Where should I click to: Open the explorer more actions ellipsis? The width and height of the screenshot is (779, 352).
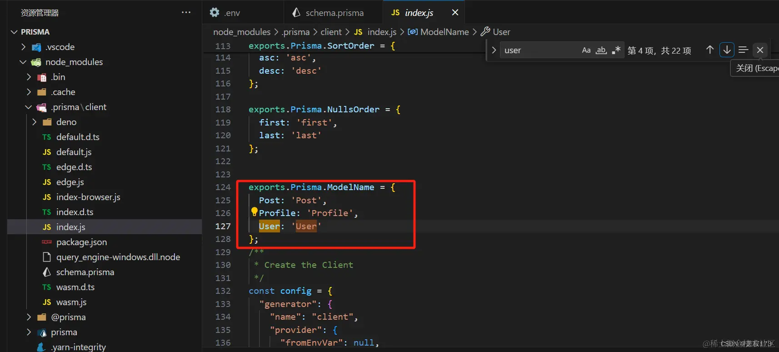pos(186,12)
